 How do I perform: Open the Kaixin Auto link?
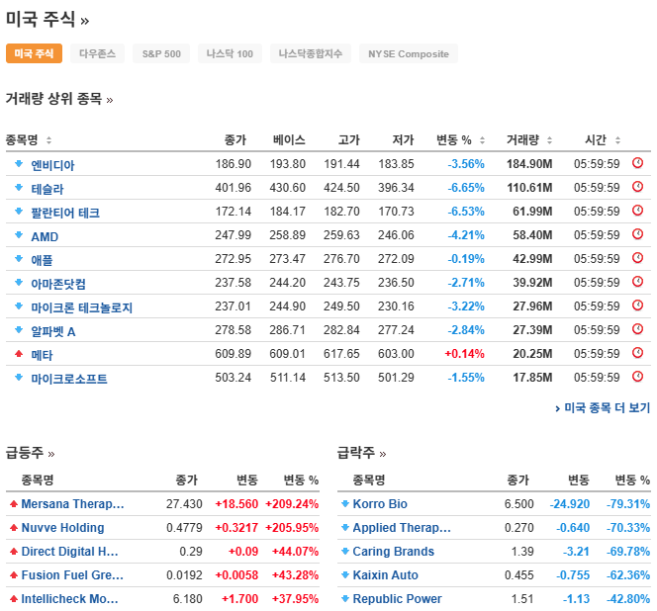(x=386, y=575)
